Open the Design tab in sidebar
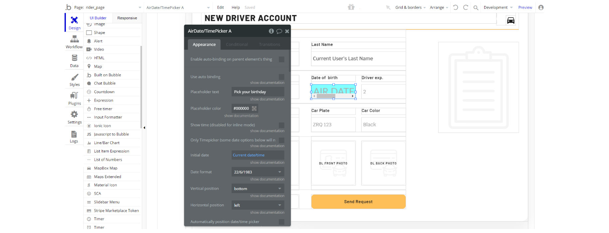The width and height of the screenshot is (609, 233). [75, 23]
